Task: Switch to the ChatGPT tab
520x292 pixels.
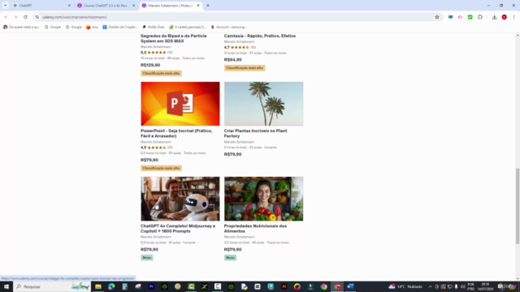Action: tap(40, 6)
